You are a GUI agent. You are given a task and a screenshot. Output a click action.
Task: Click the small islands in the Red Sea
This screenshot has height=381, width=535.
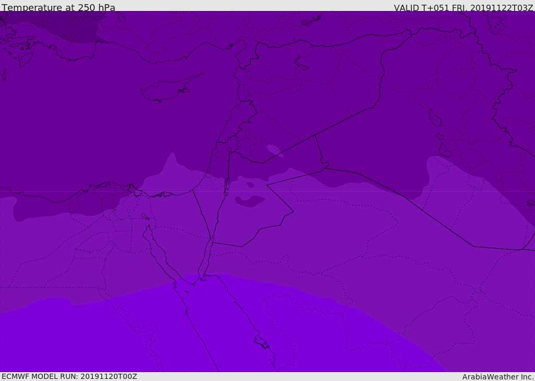click(x=261, y=343)
